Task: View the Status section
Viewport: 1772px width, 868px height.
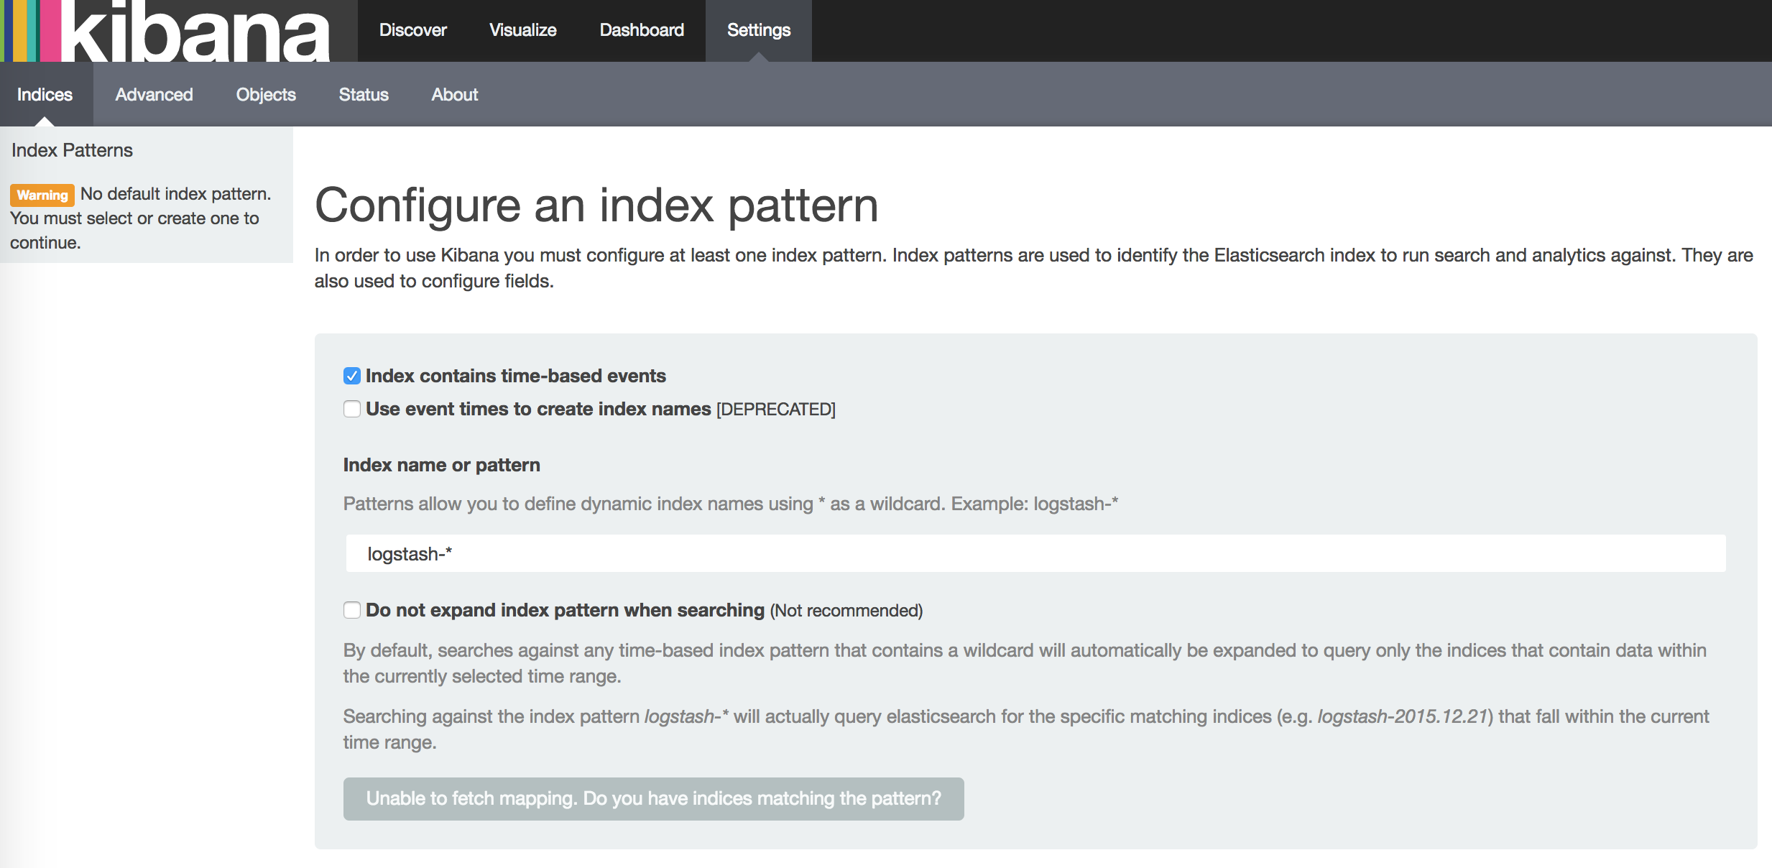Action: 363,95
